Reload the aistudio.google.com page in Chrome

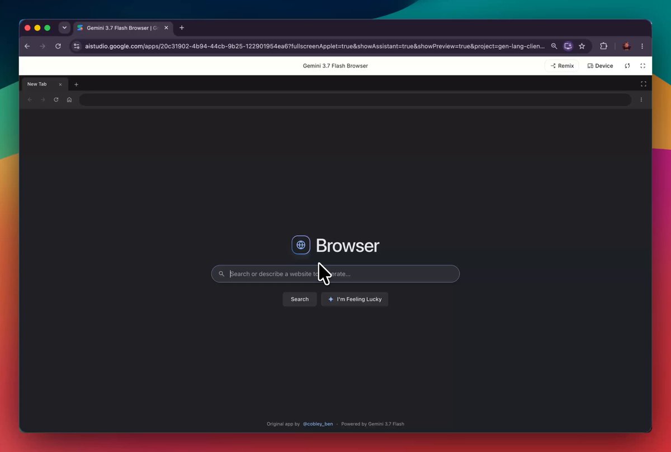click(x=58, y=46)
